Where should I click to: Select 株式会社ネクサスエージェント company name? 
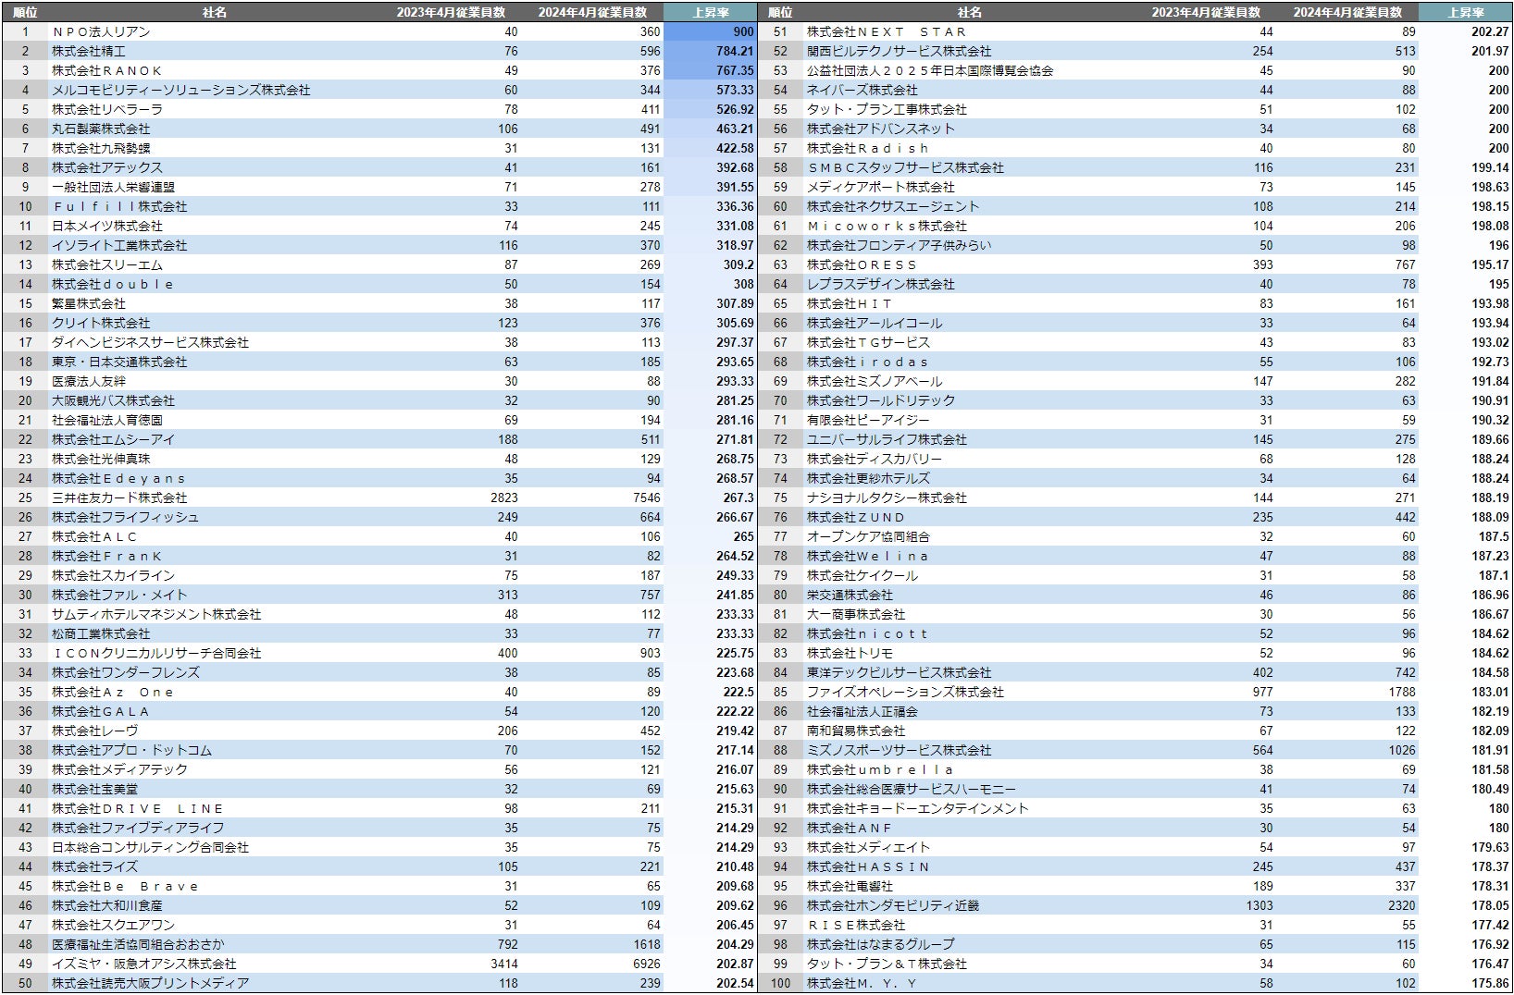point(893,206)
